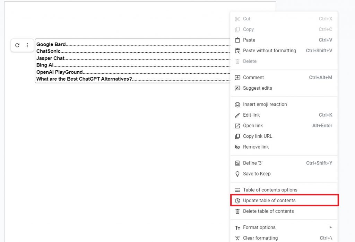Viewport: 355px width, 242px height.
Task: Open the three-dot table of contents menu
Action: 27,45
